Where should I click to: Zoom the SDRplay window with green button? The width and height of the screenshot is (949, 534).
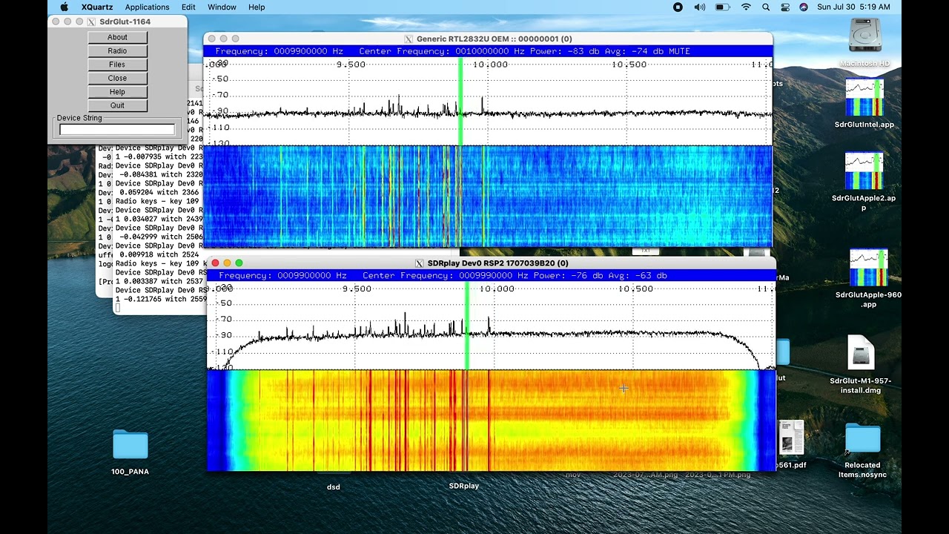[239, 263]
